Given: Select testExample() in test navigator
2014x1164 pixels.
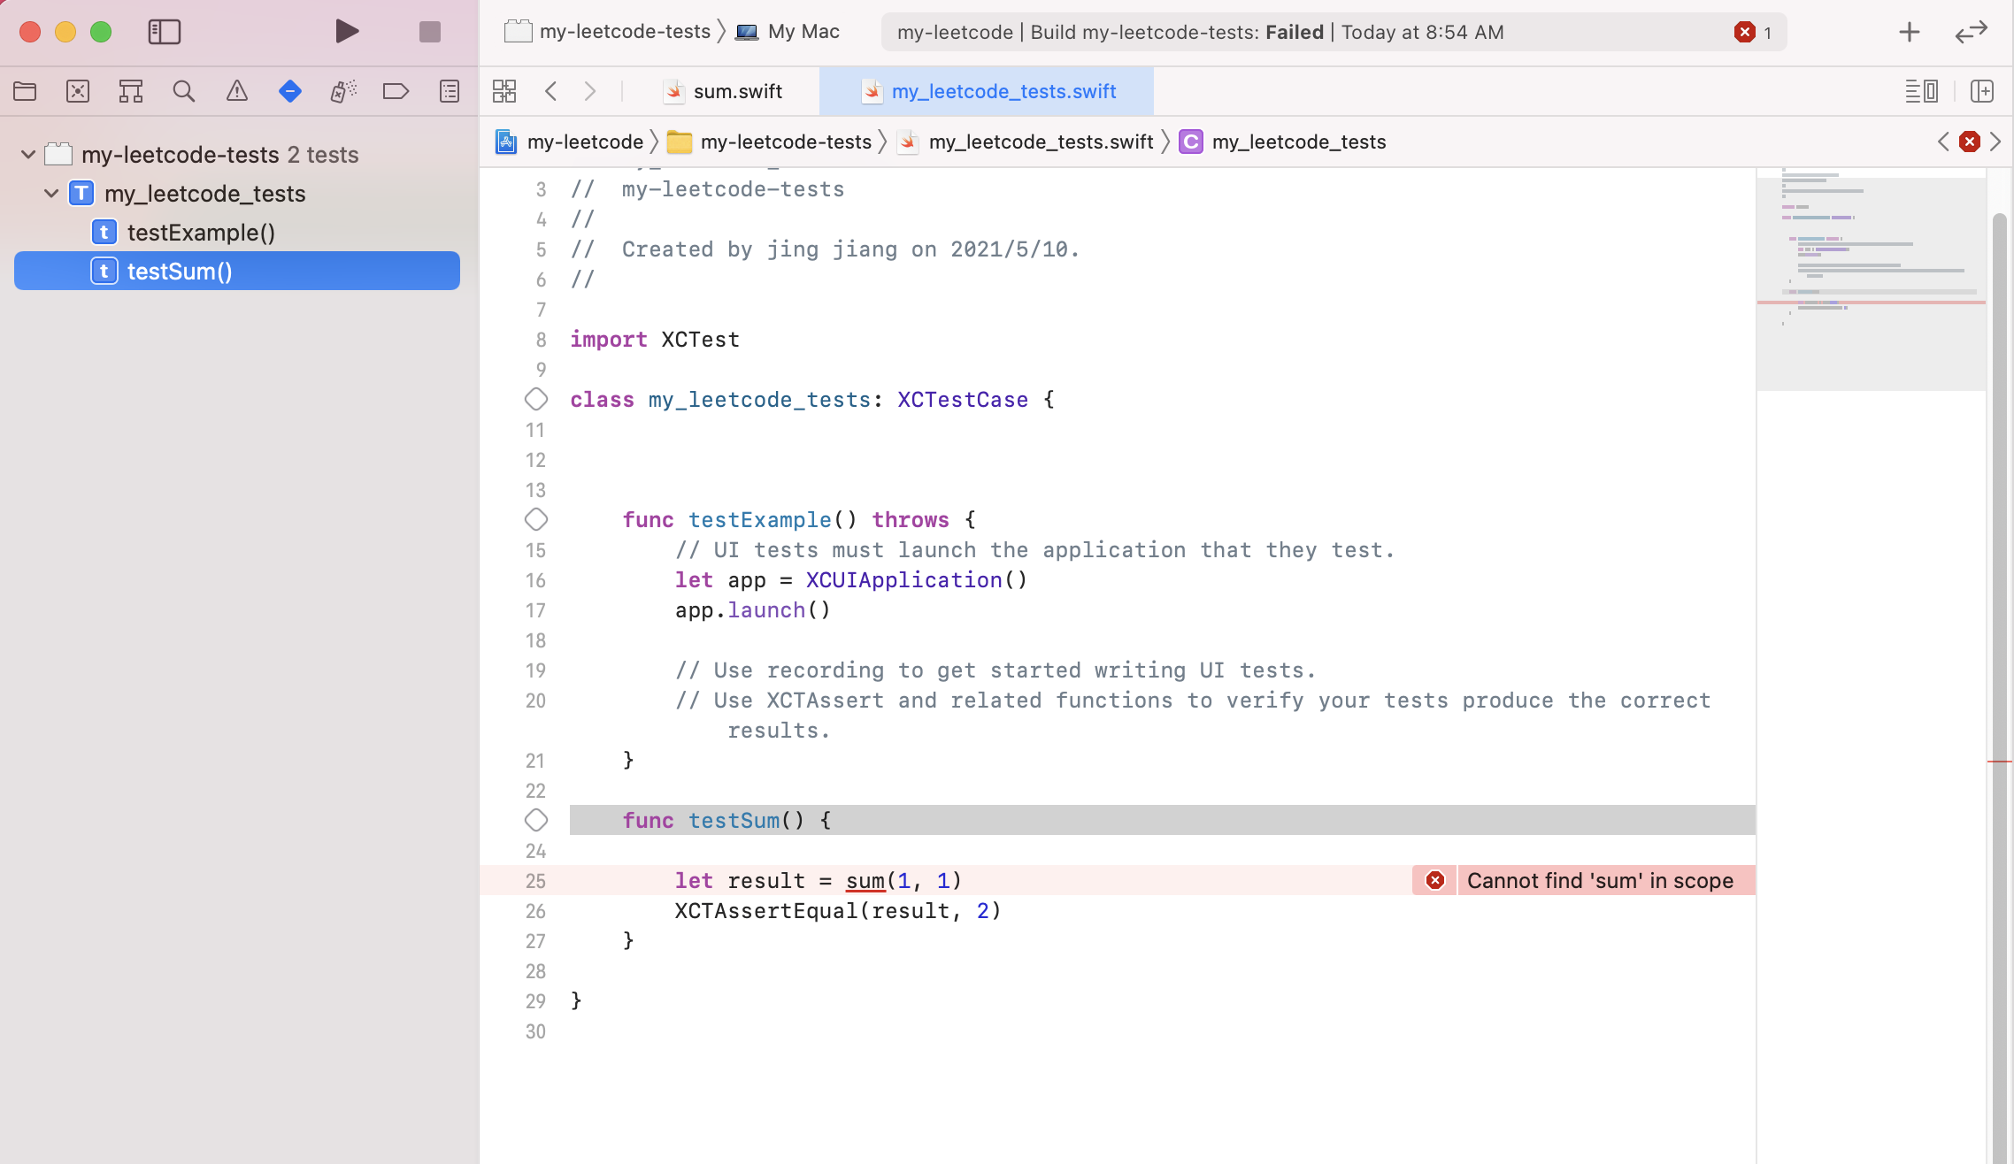Looking at the screenshot, I should pos(237,233).
